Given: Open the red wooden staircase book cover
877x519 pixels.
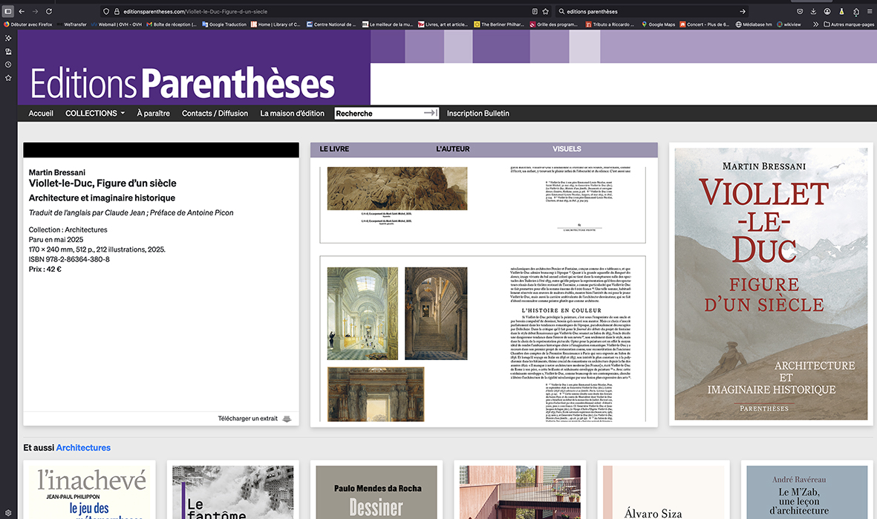Looking at the screenshot, I should [x=520, y=492].
